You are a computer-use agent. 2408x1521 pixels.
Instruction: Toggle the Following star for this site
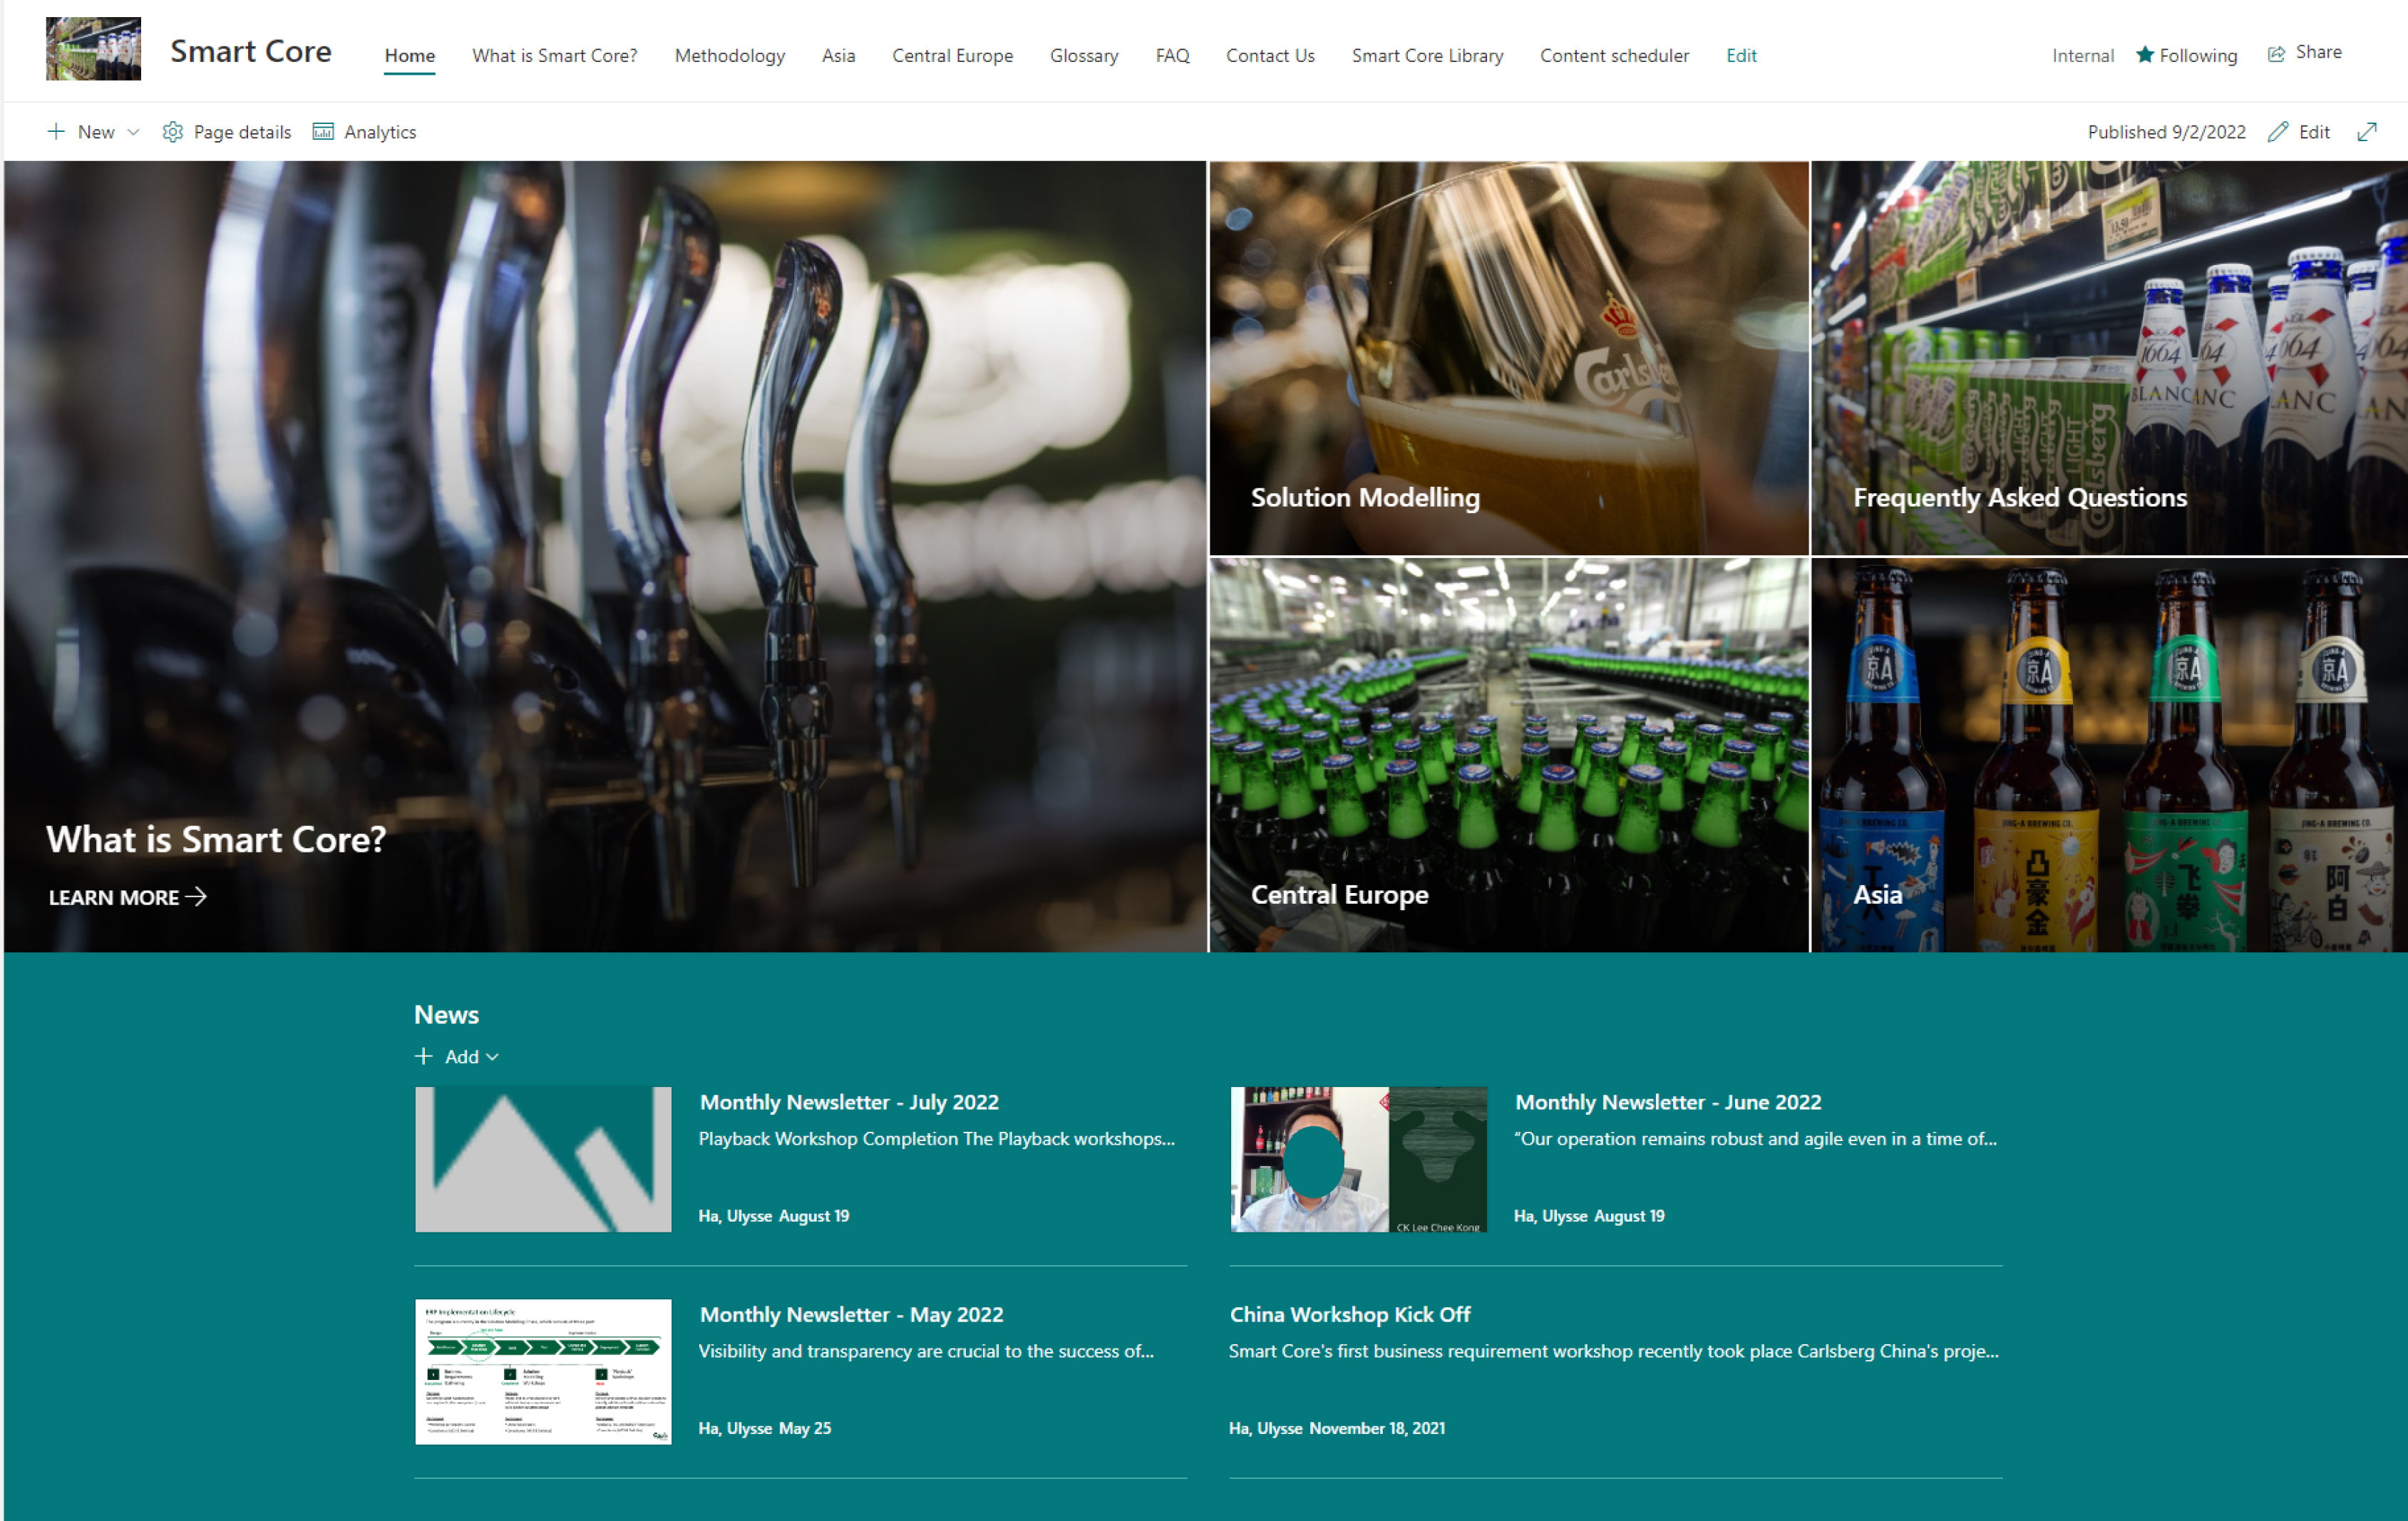tap(2144, 55)
